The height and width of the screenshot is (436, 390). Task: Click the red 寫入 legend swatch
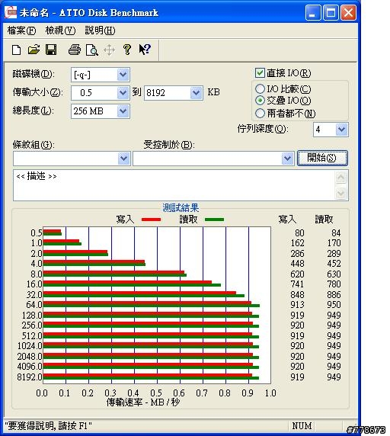pyautogui.click(x=151, y=220)
